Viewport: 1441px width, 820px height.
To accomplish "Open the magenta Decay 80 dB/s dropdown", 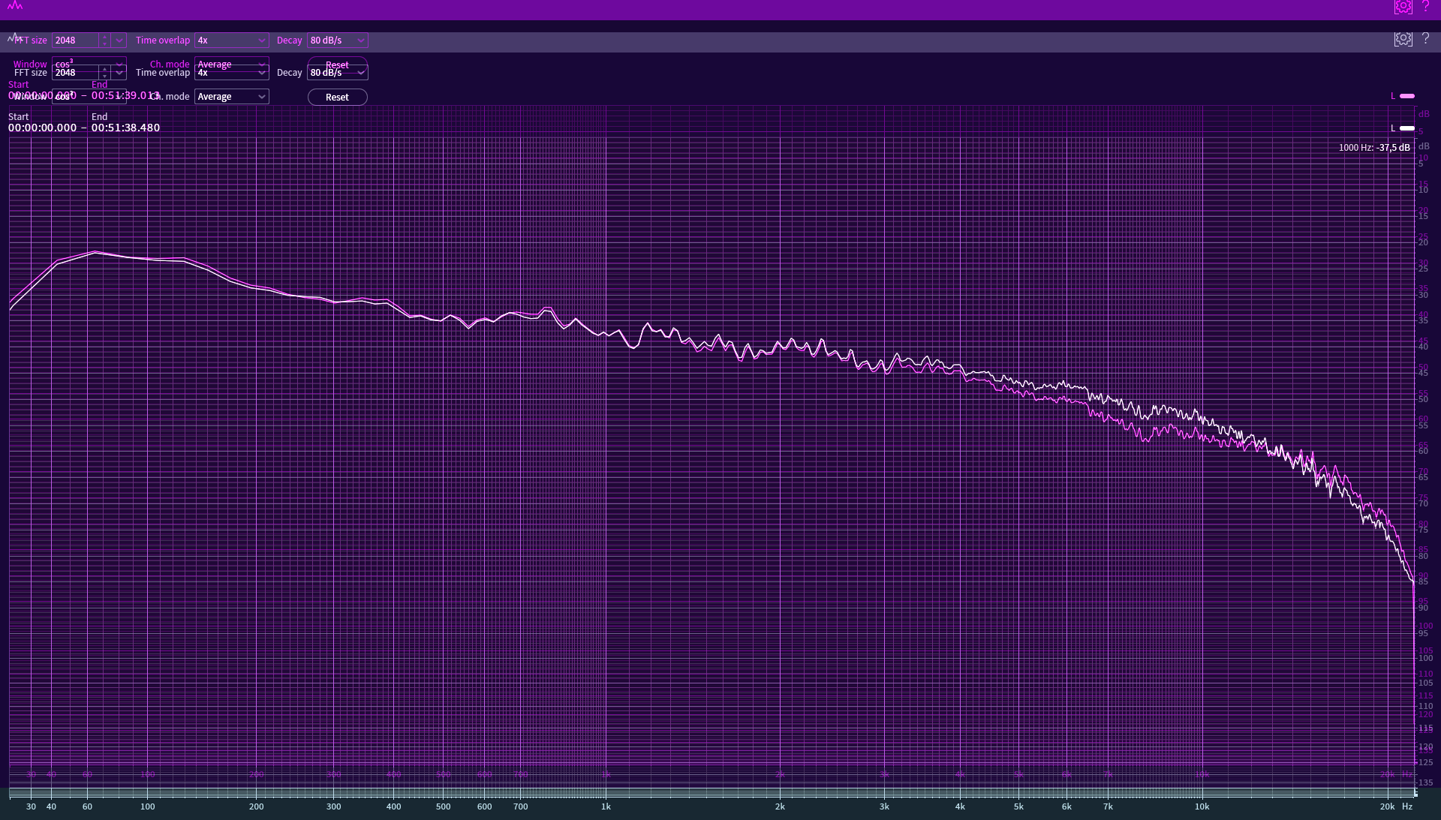I will click(337, 41).
